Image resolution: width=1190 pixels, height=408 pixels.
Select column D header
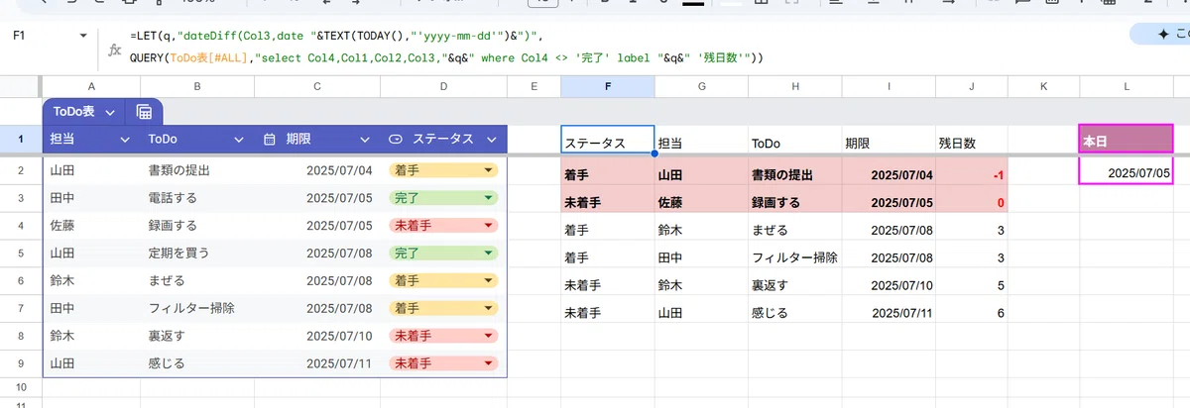(x=443, y=88)
